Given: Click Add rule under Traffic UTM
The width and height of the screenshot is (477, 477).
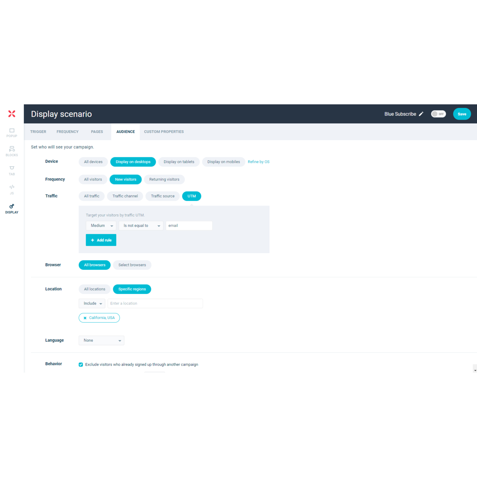Looking at the screenshot, I should 101,240.
